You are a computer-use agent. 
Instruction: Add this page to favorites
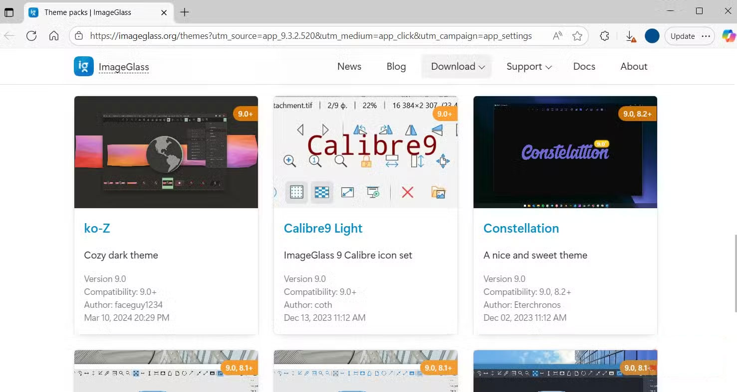coord(577,35)
